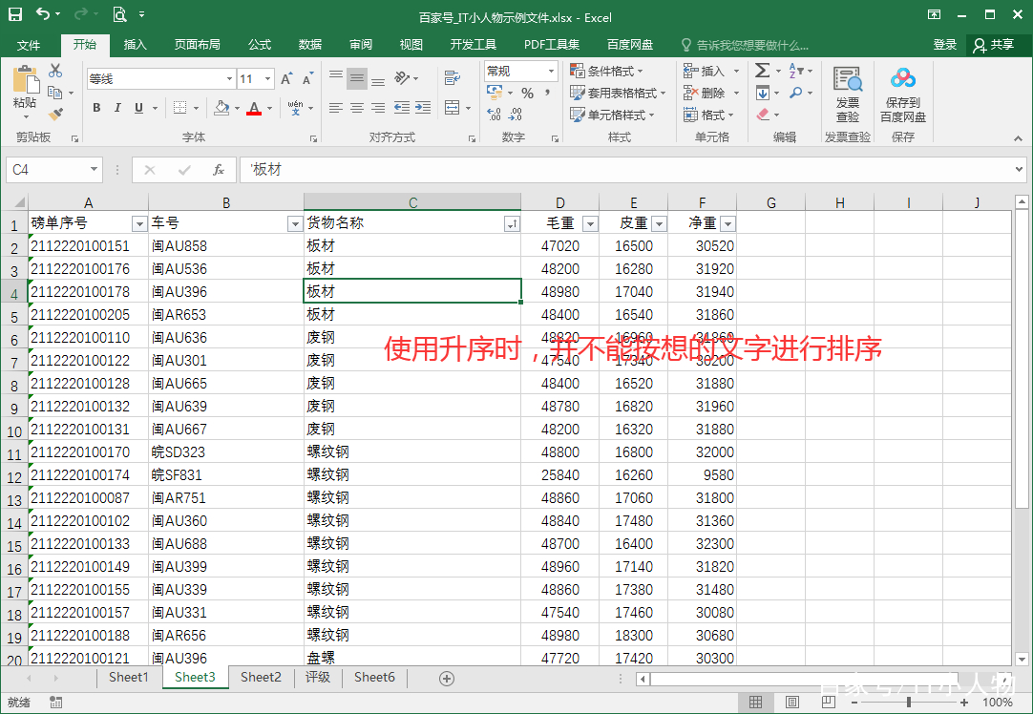
Task: Click the Merge and Center icon
Action: click(452, 107)
